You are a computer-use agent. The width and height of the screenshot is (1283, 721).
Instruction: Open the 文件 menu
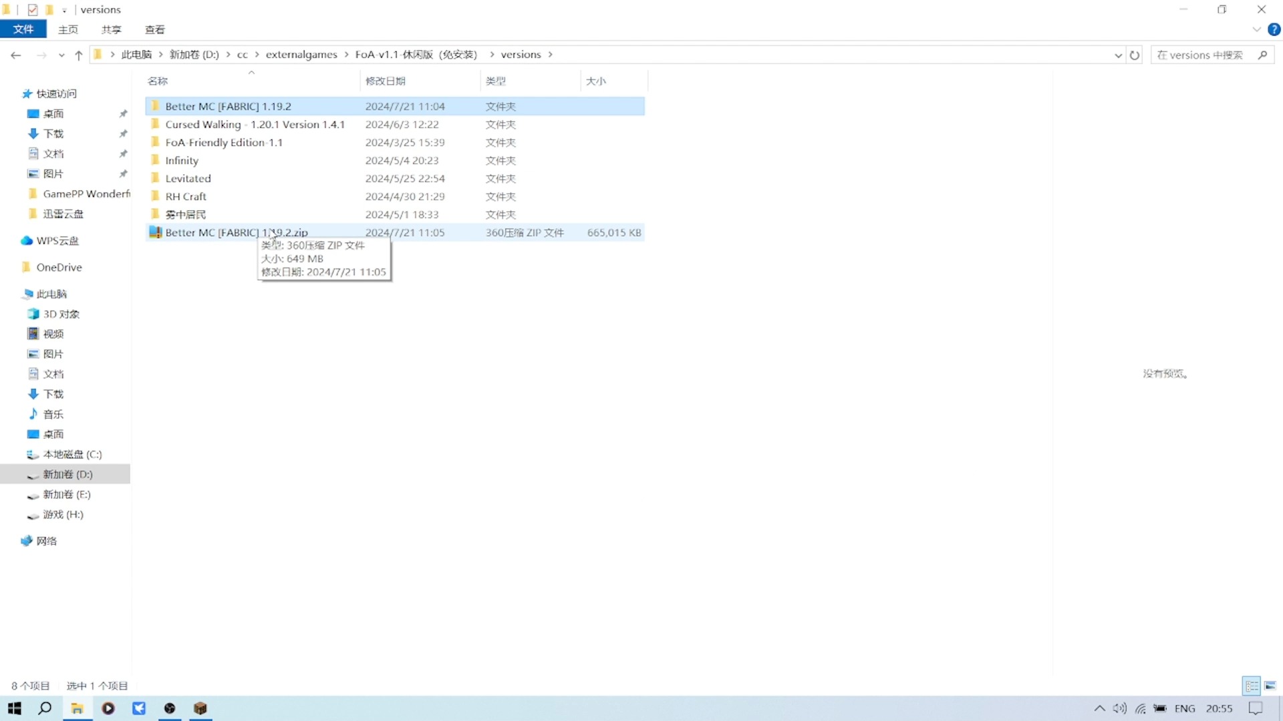[x=23, y=29]
